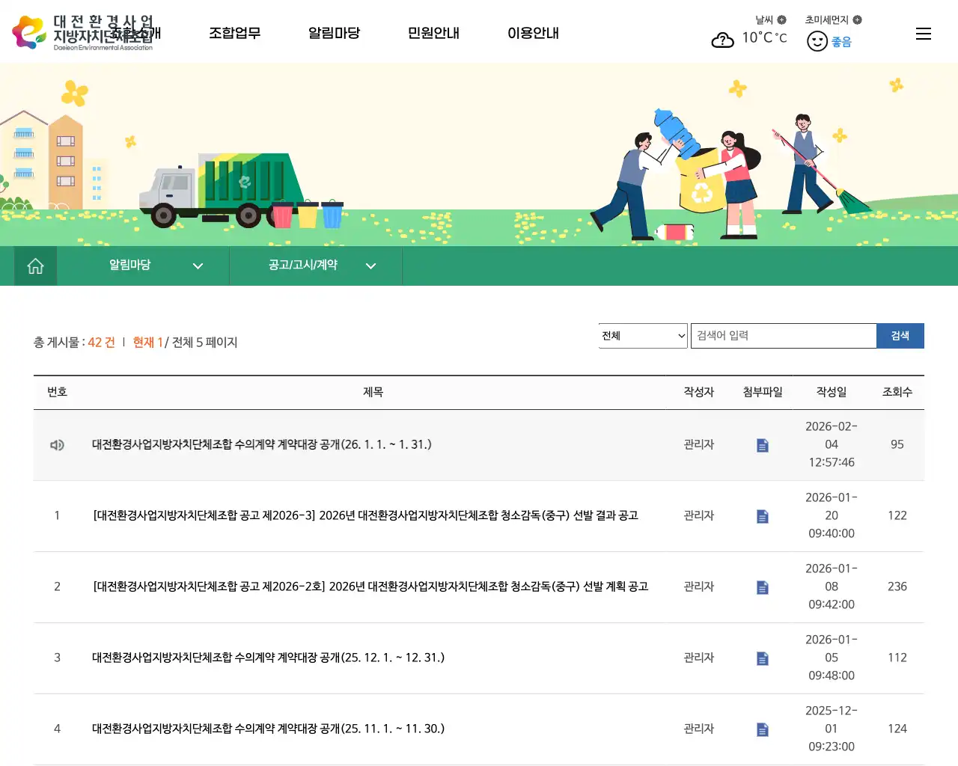
Task: Open the 수의계약 계약대장 공개(25. 12. 1.) post
Action: pyautogui.click(x=267, y=658)
